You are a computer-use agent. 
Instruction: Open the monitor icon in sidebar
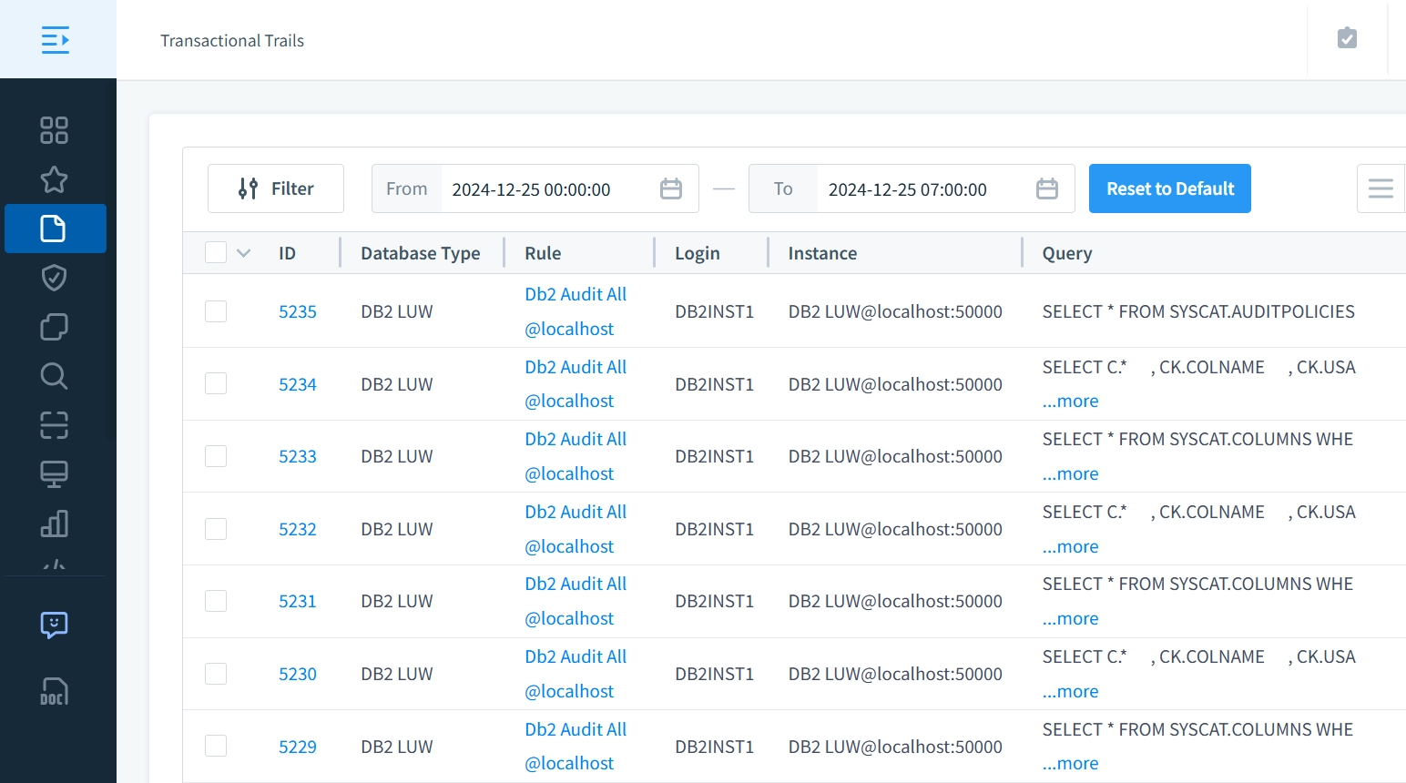point(54,474)
